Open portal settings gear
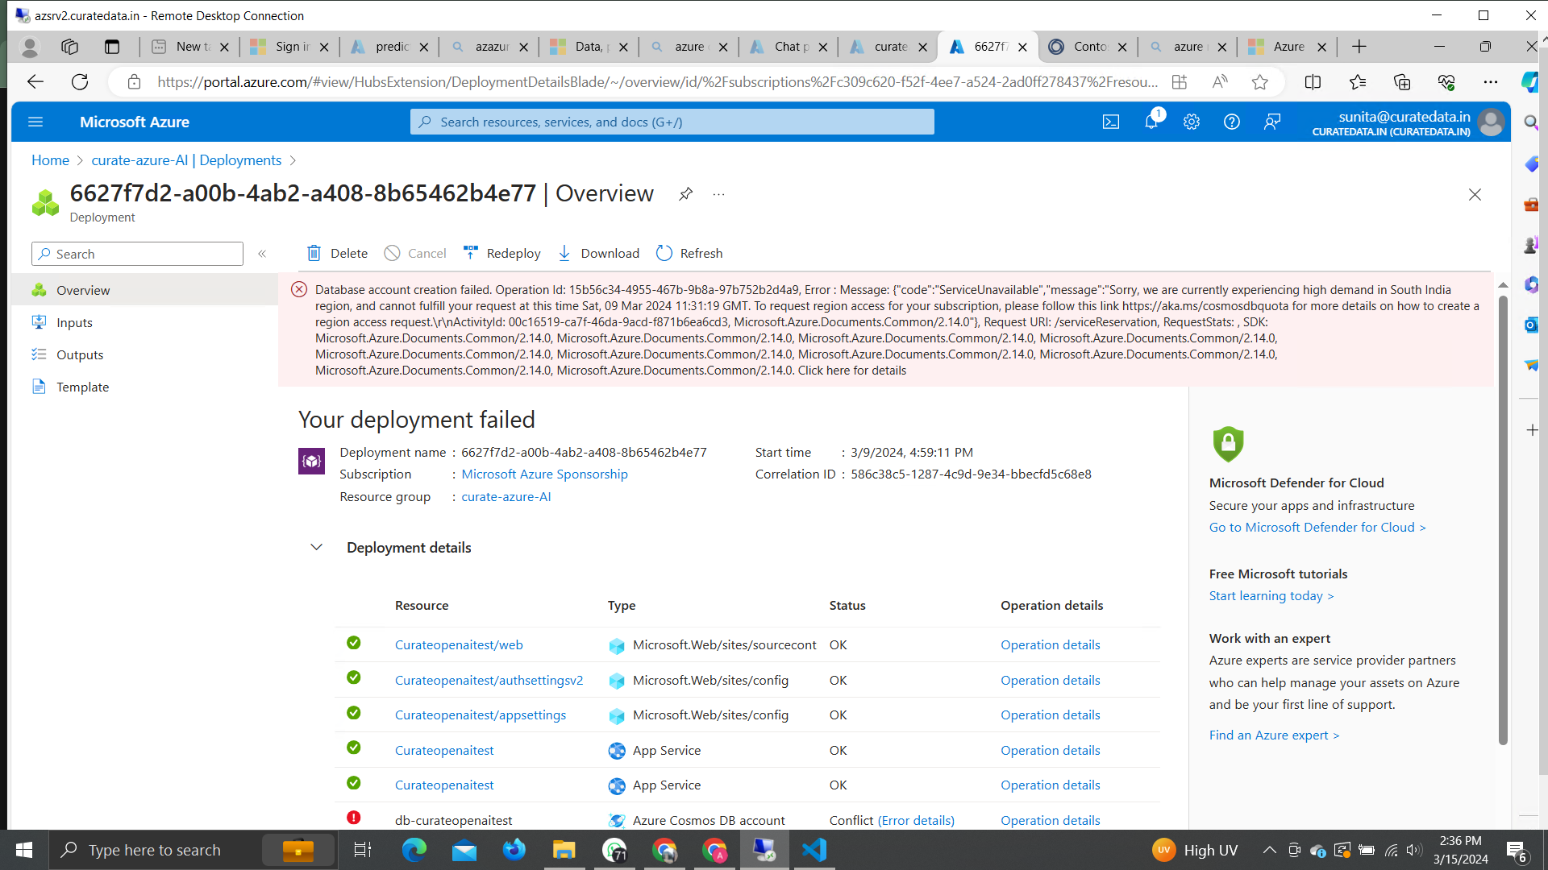 tap(1192, 122)
